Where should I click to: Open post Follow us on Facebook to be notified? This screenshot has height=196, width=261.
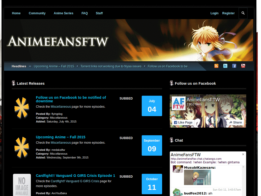[71, 99]
